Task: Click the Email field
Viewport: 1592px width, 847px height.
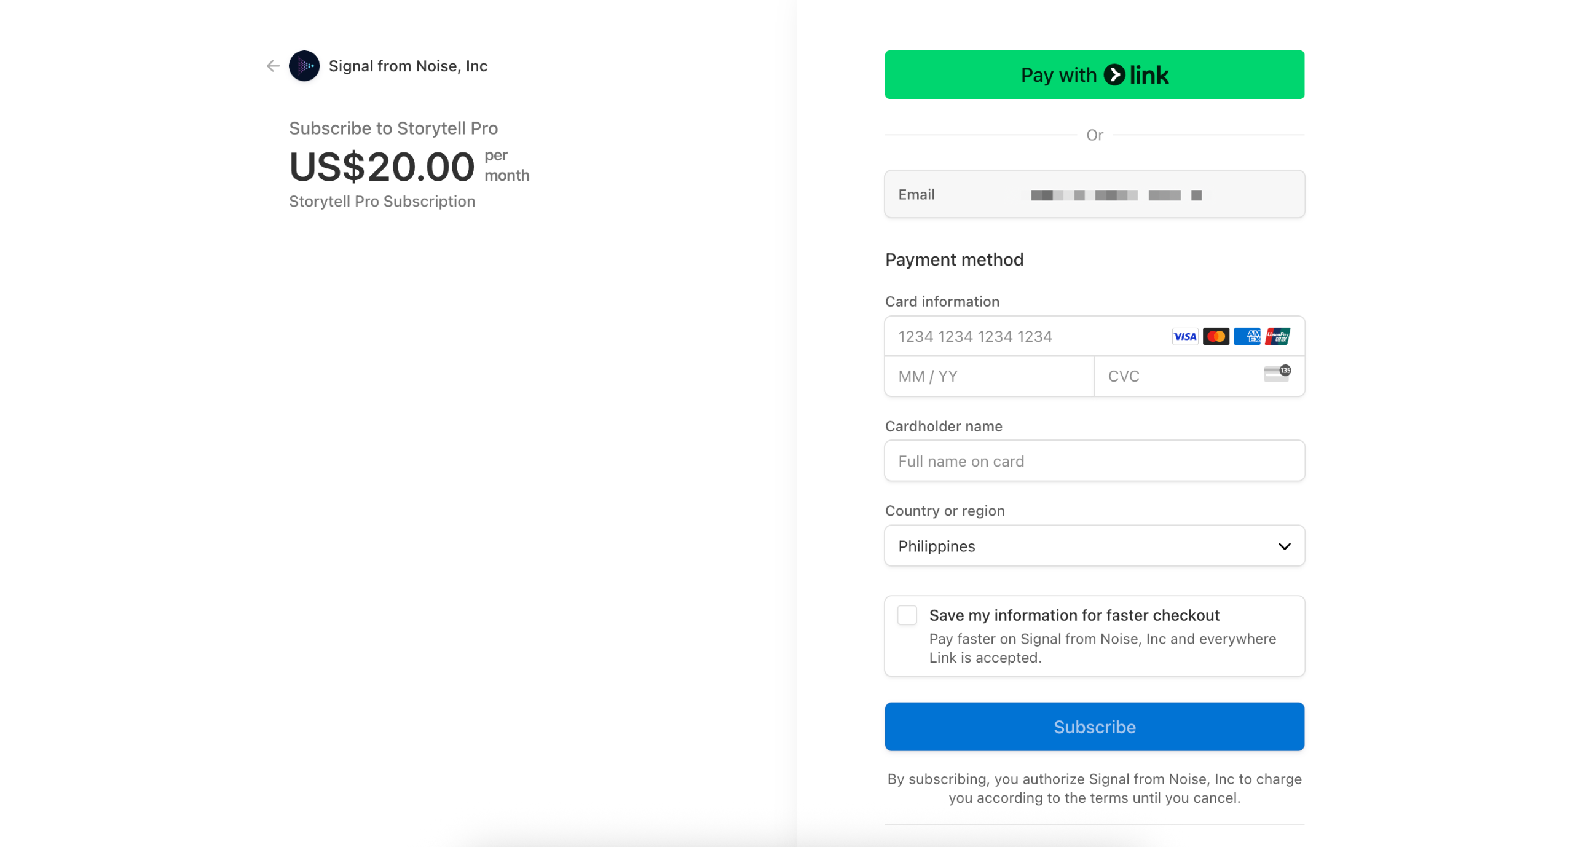Action: click(x=1095, y=195)
